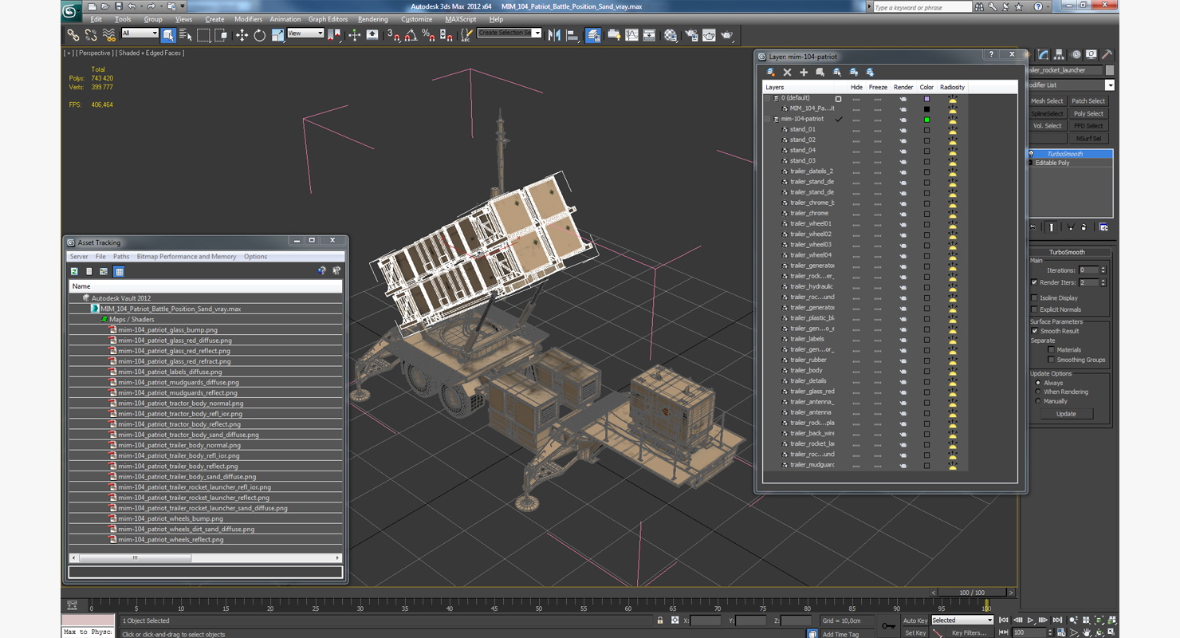The width and height of the screenshot is (1180, 638).
Task: Click the Mesh Select button
Action: [1047, 101]
